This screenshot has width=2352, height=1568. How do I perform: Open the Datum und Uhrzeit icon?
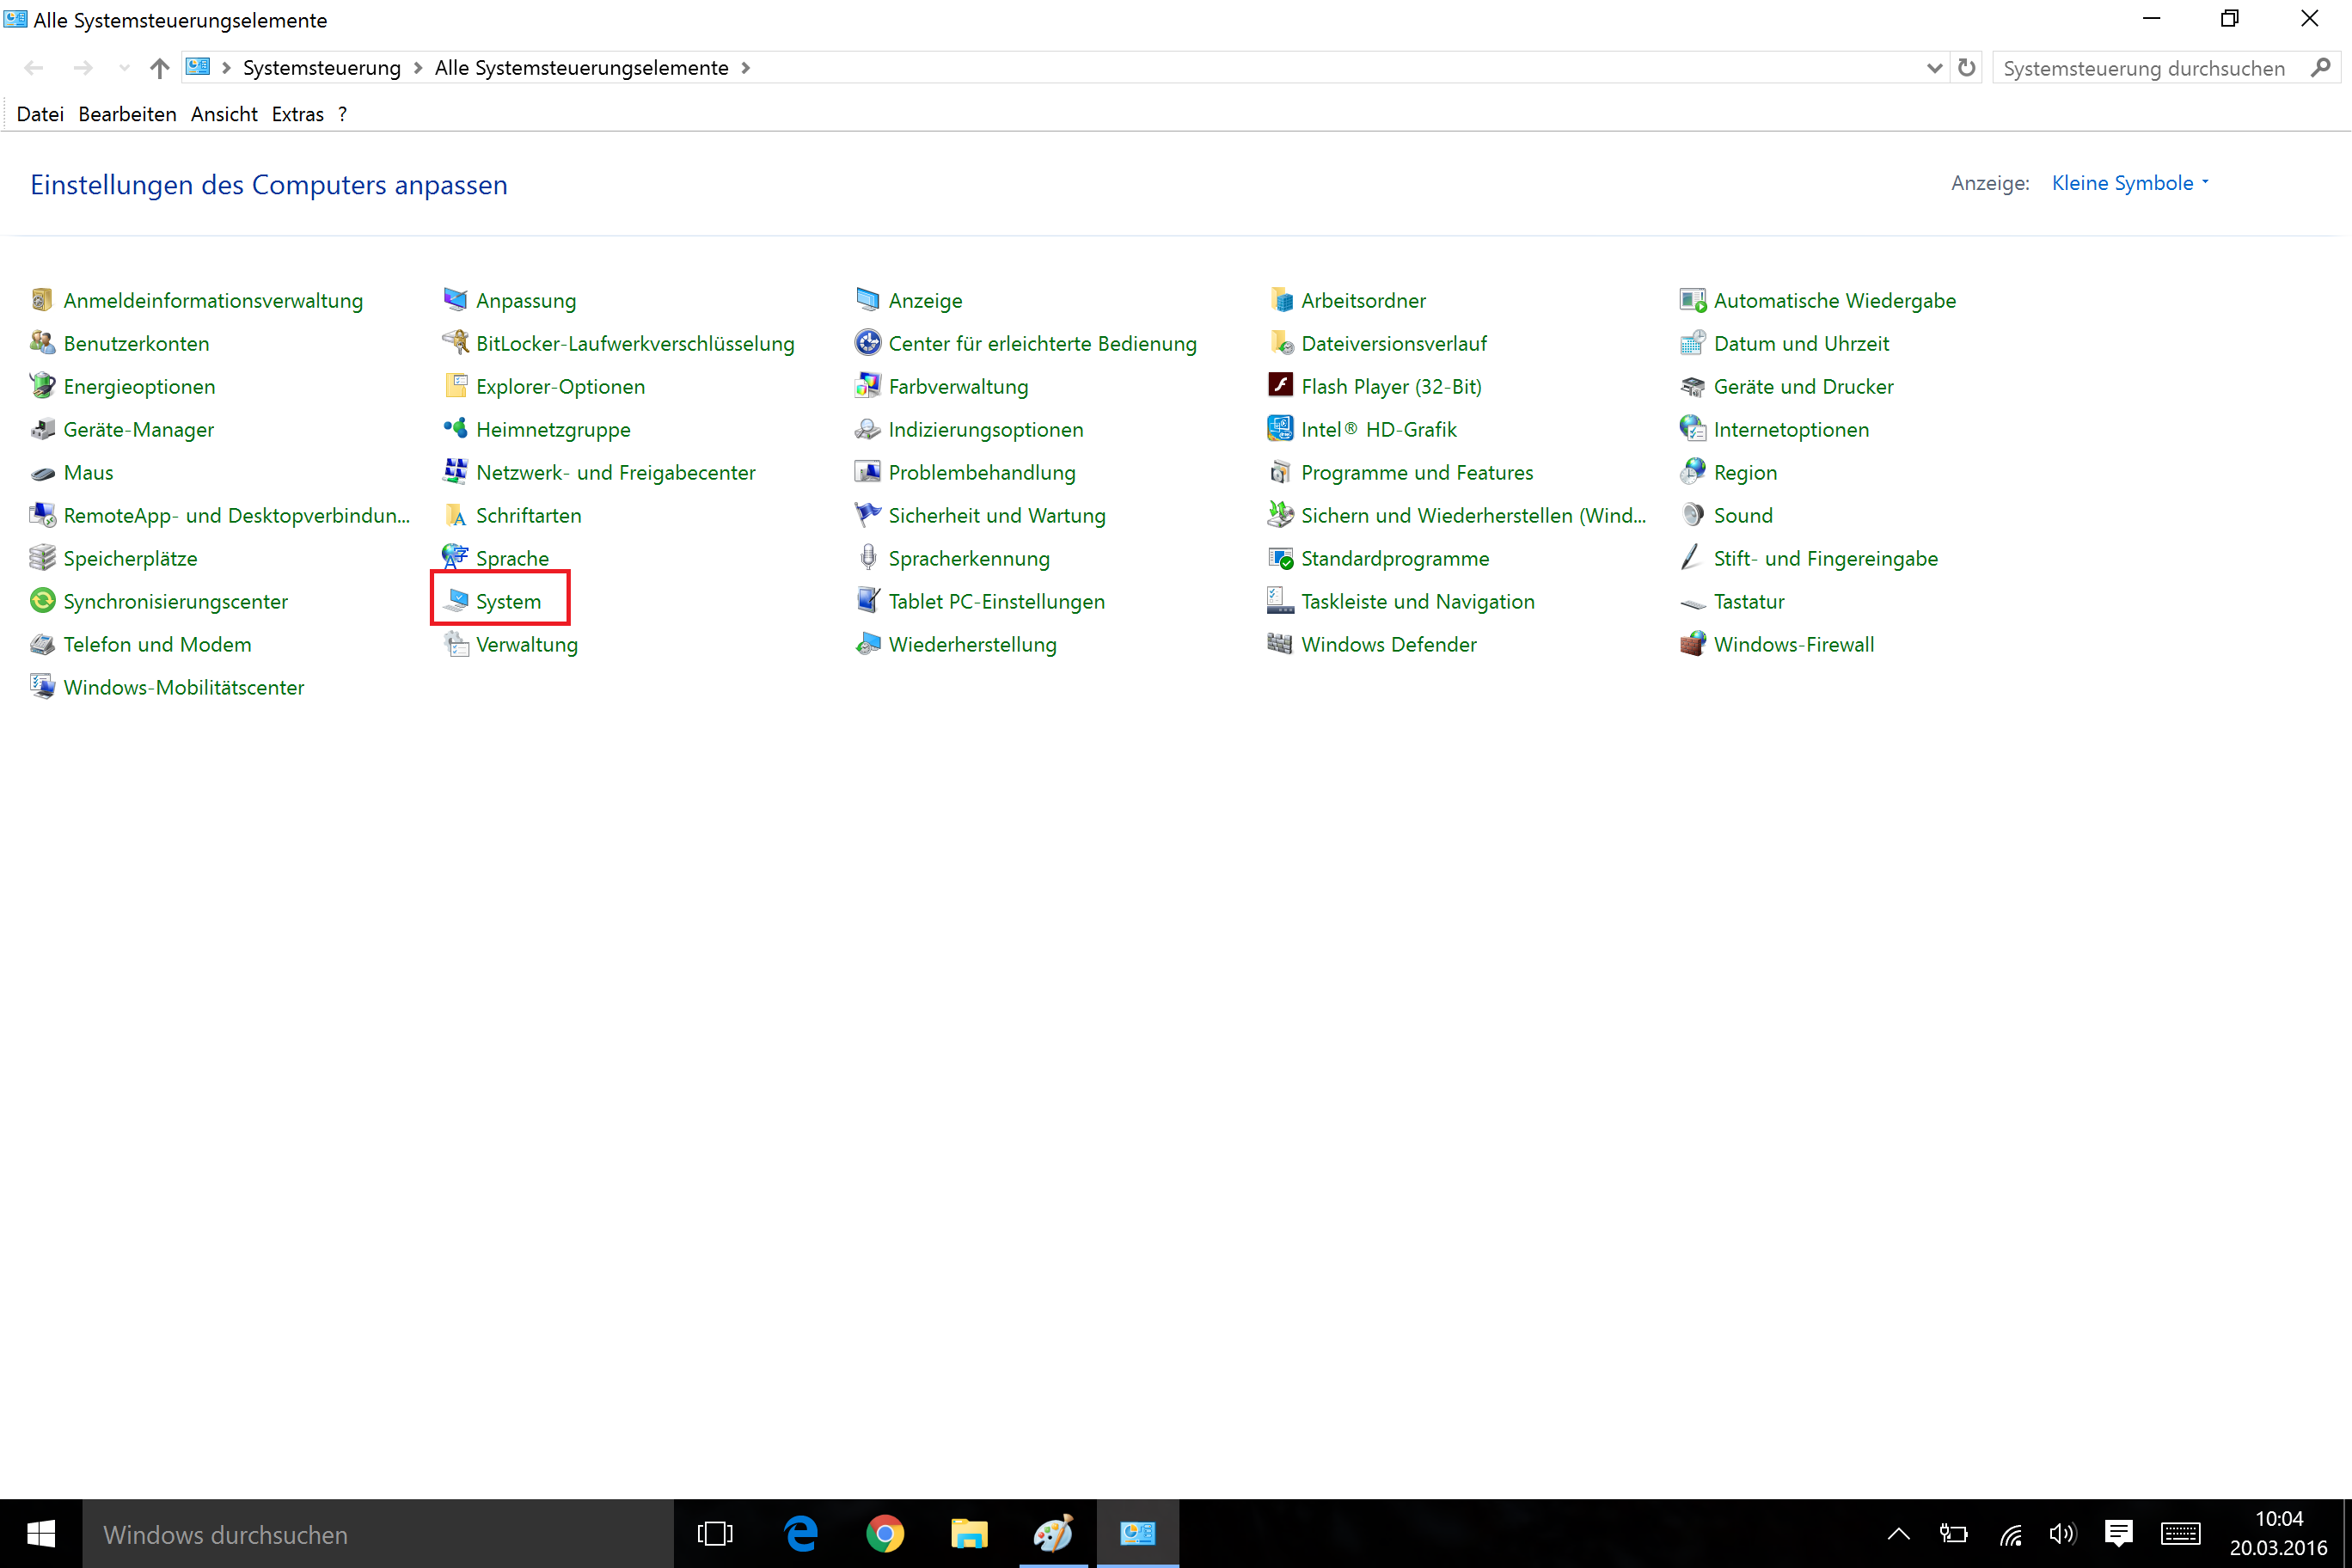point(1693,343)
